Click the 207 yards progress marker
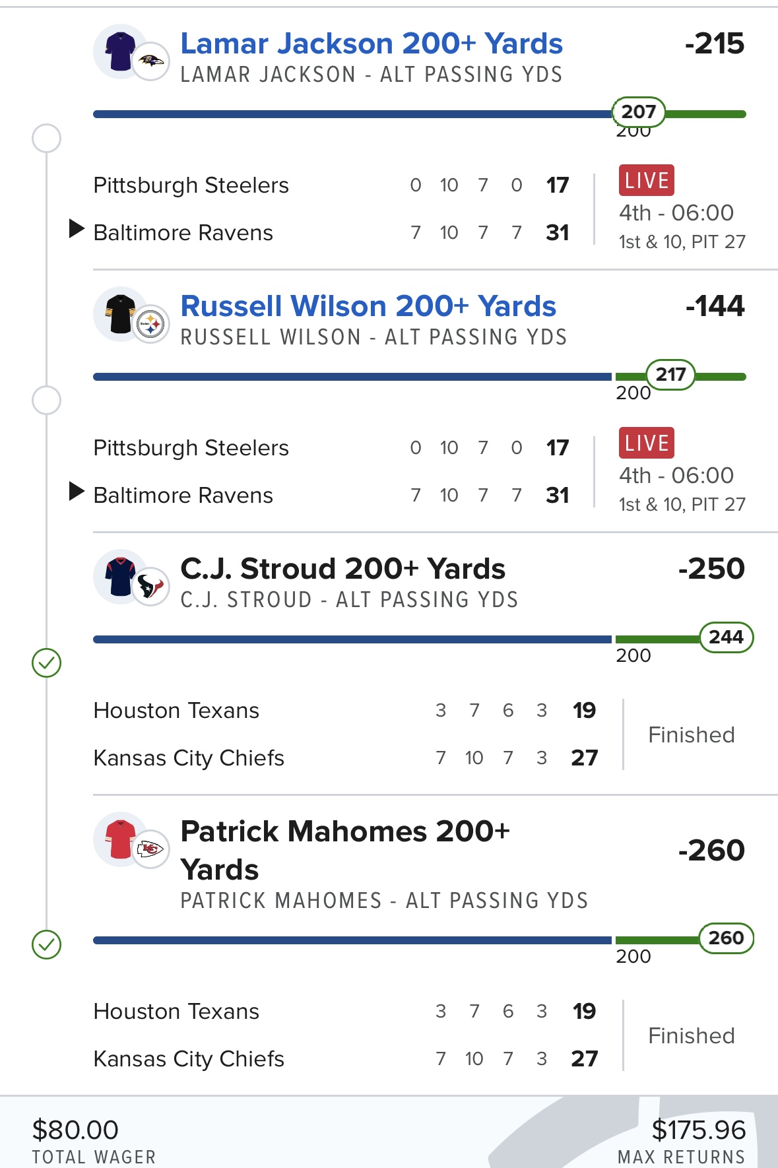Screen dimensions: 778x1168 (x=638, y=112)
